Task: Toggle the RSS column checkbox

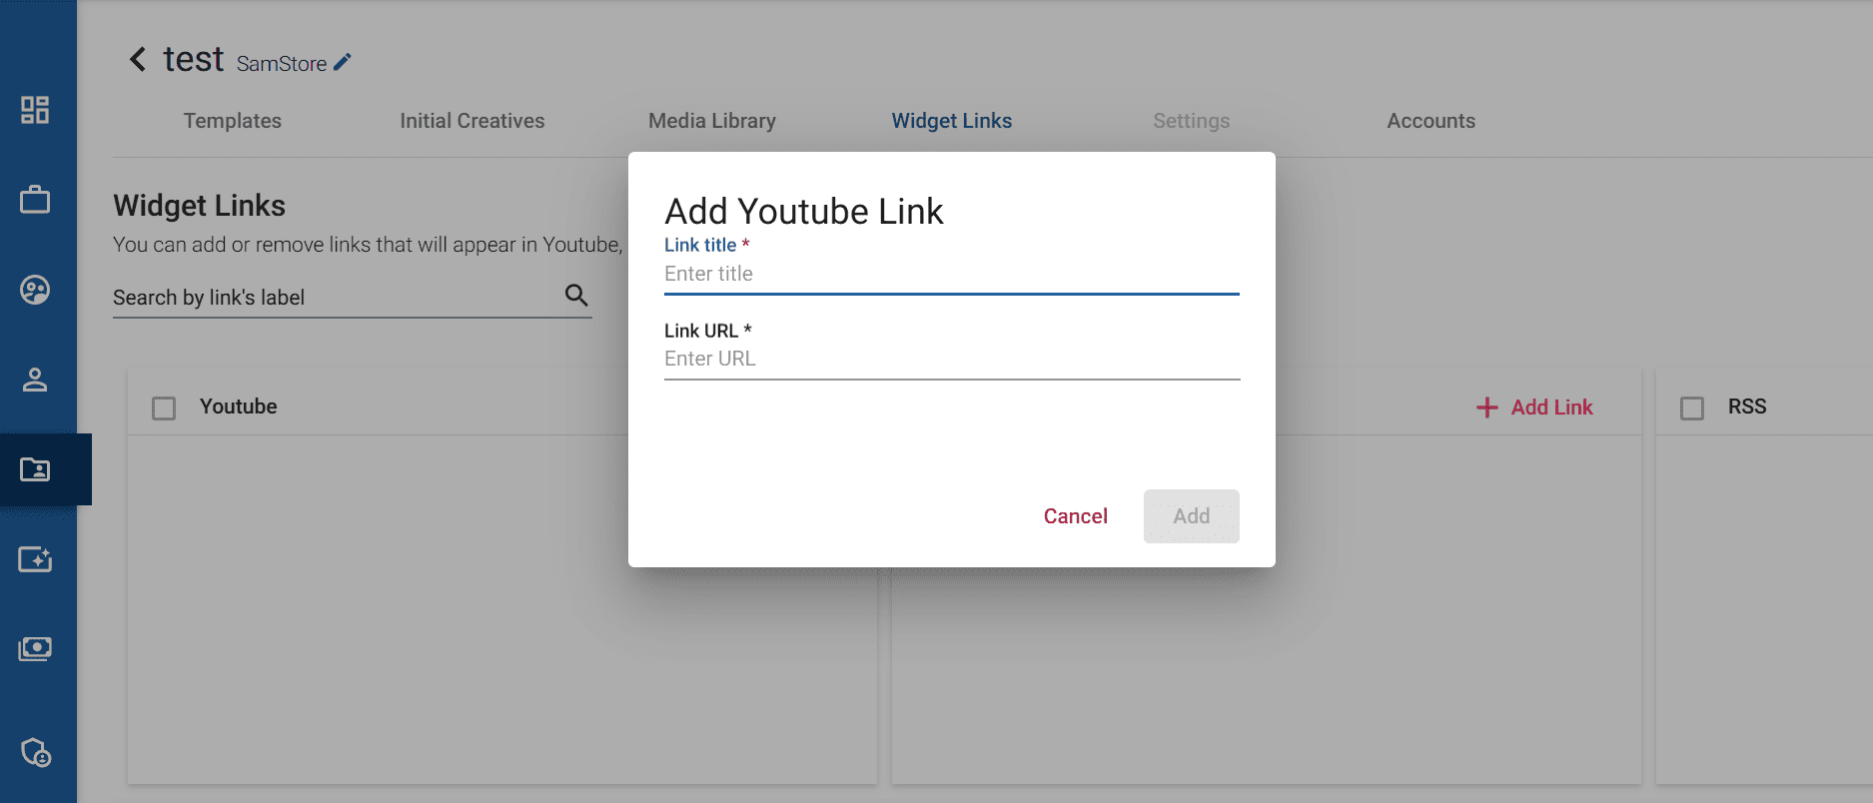Action: coord(1691,407)
